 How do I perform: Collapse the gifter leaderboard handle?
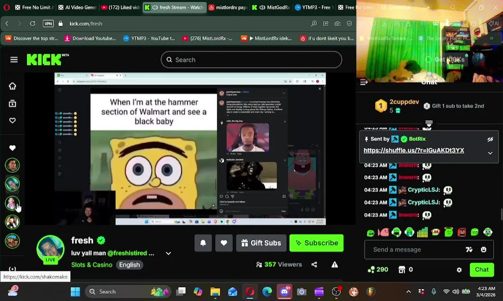click(429, 124)
